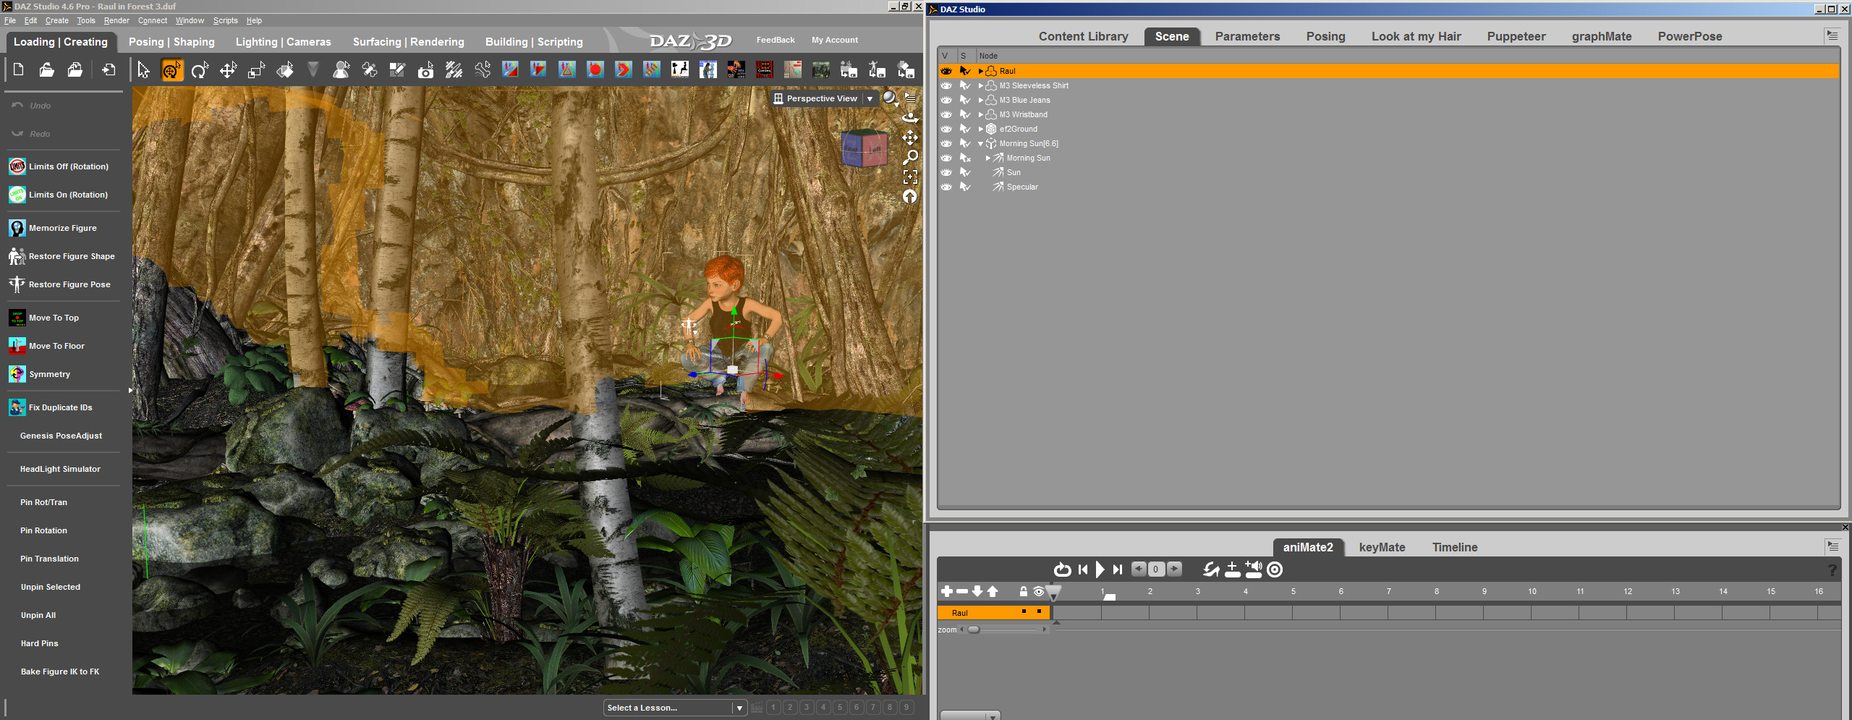
Task: Click the Open File folder icon
Action: (46, 69)
